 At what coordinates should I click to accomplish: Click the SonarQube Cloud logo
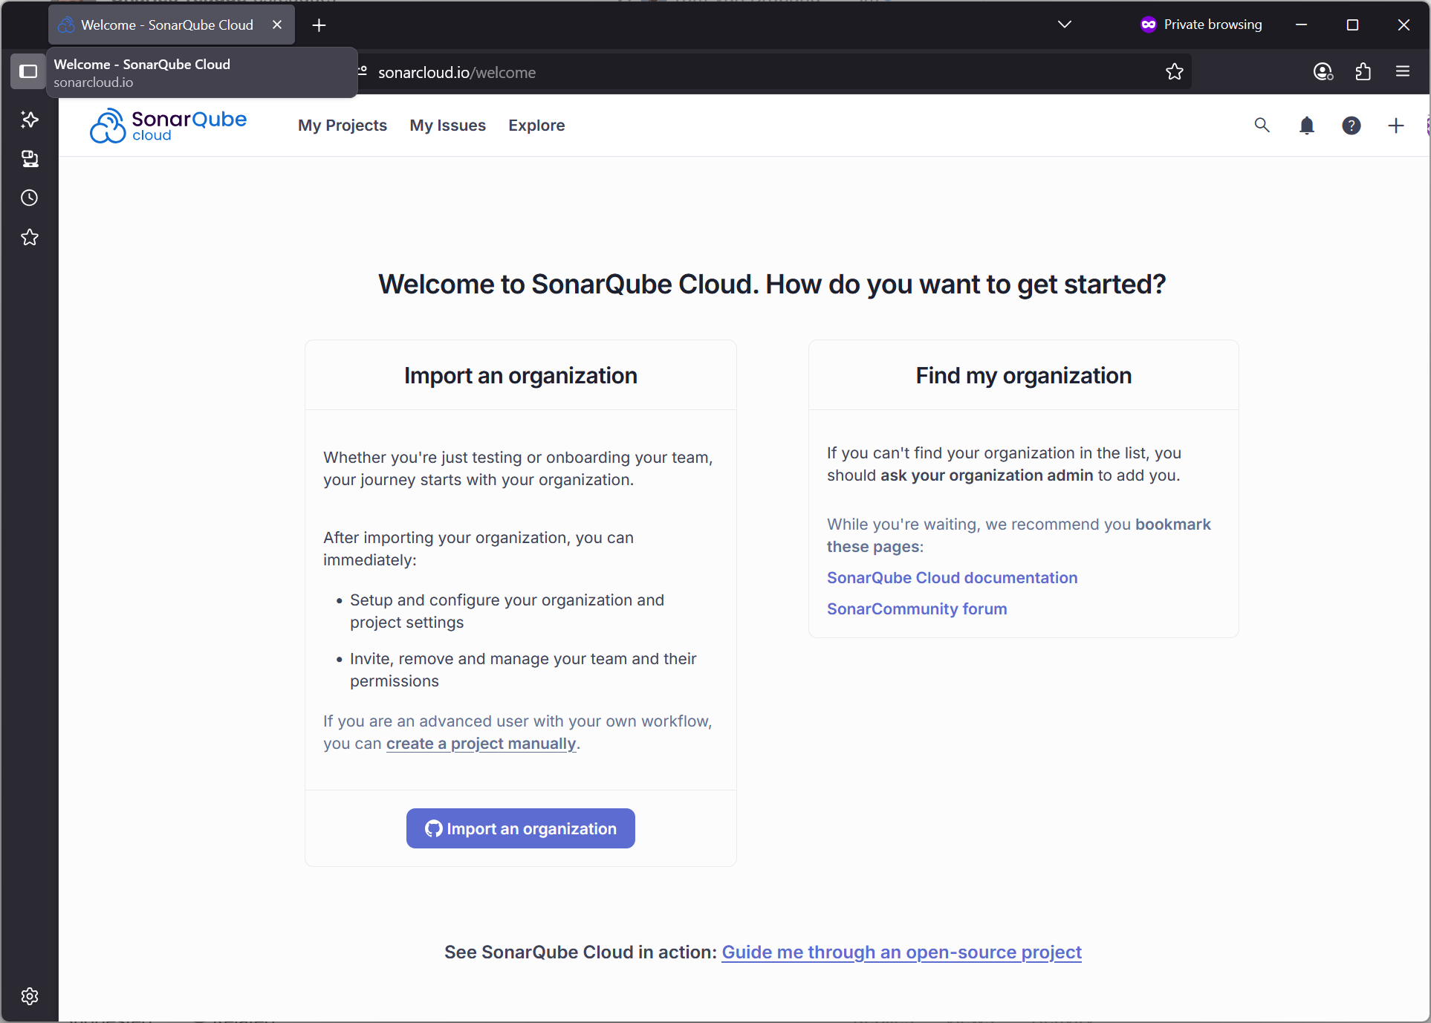pos(168,126)
